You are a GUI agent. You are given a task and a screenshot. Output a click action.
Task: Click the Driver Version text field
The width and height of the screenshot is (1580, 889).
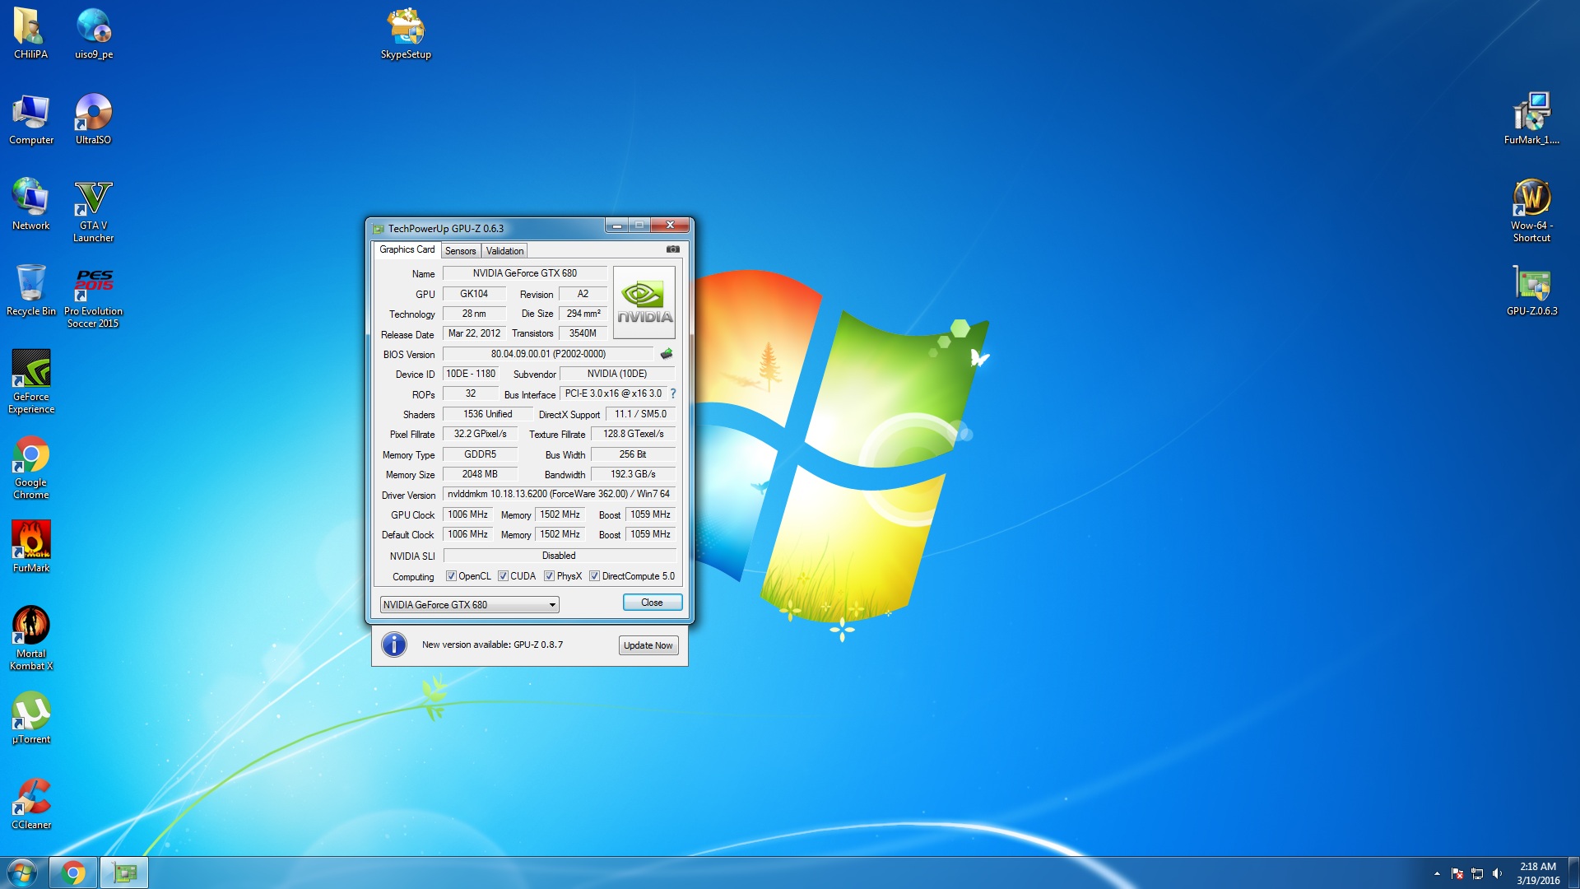click(x=559, y=494)
